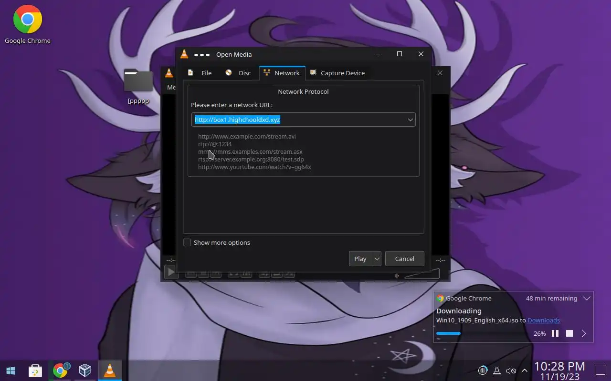
Task: Open the Start menu Windows logo
Action: pyautogui.click(x=11, y=370)
